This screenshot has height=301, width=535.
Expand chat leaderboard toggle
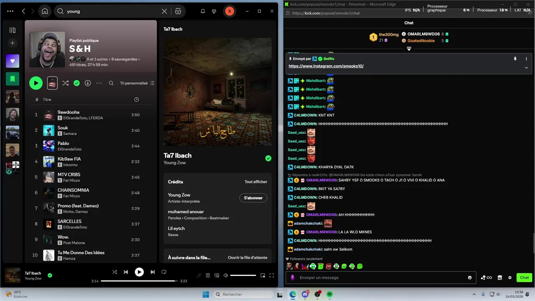(409, 49)
